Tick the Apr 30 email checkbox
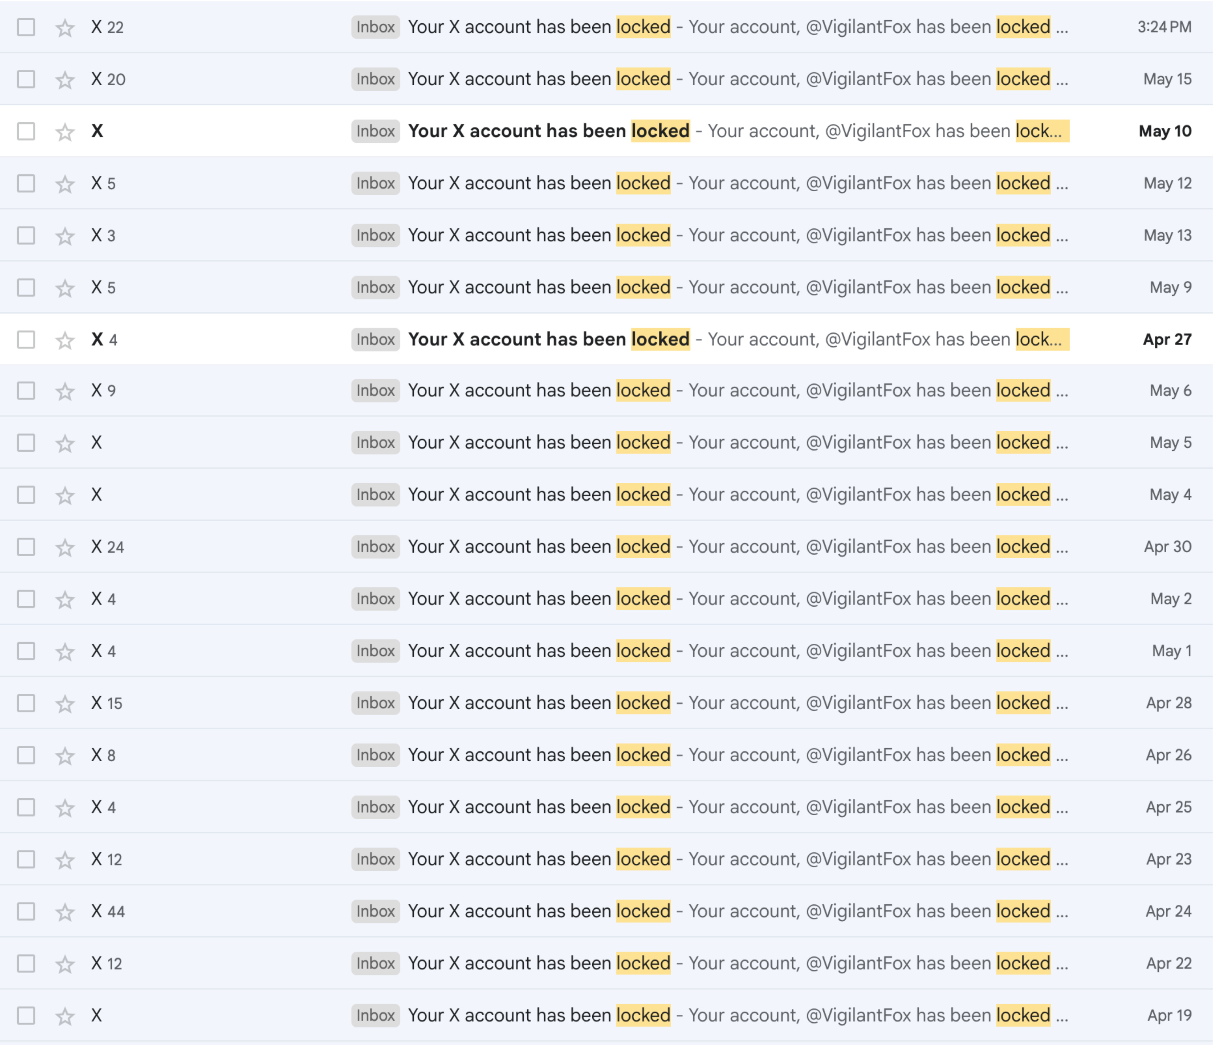The height and width of the screenshot is (1045, 1213). (x=26, y=547)
